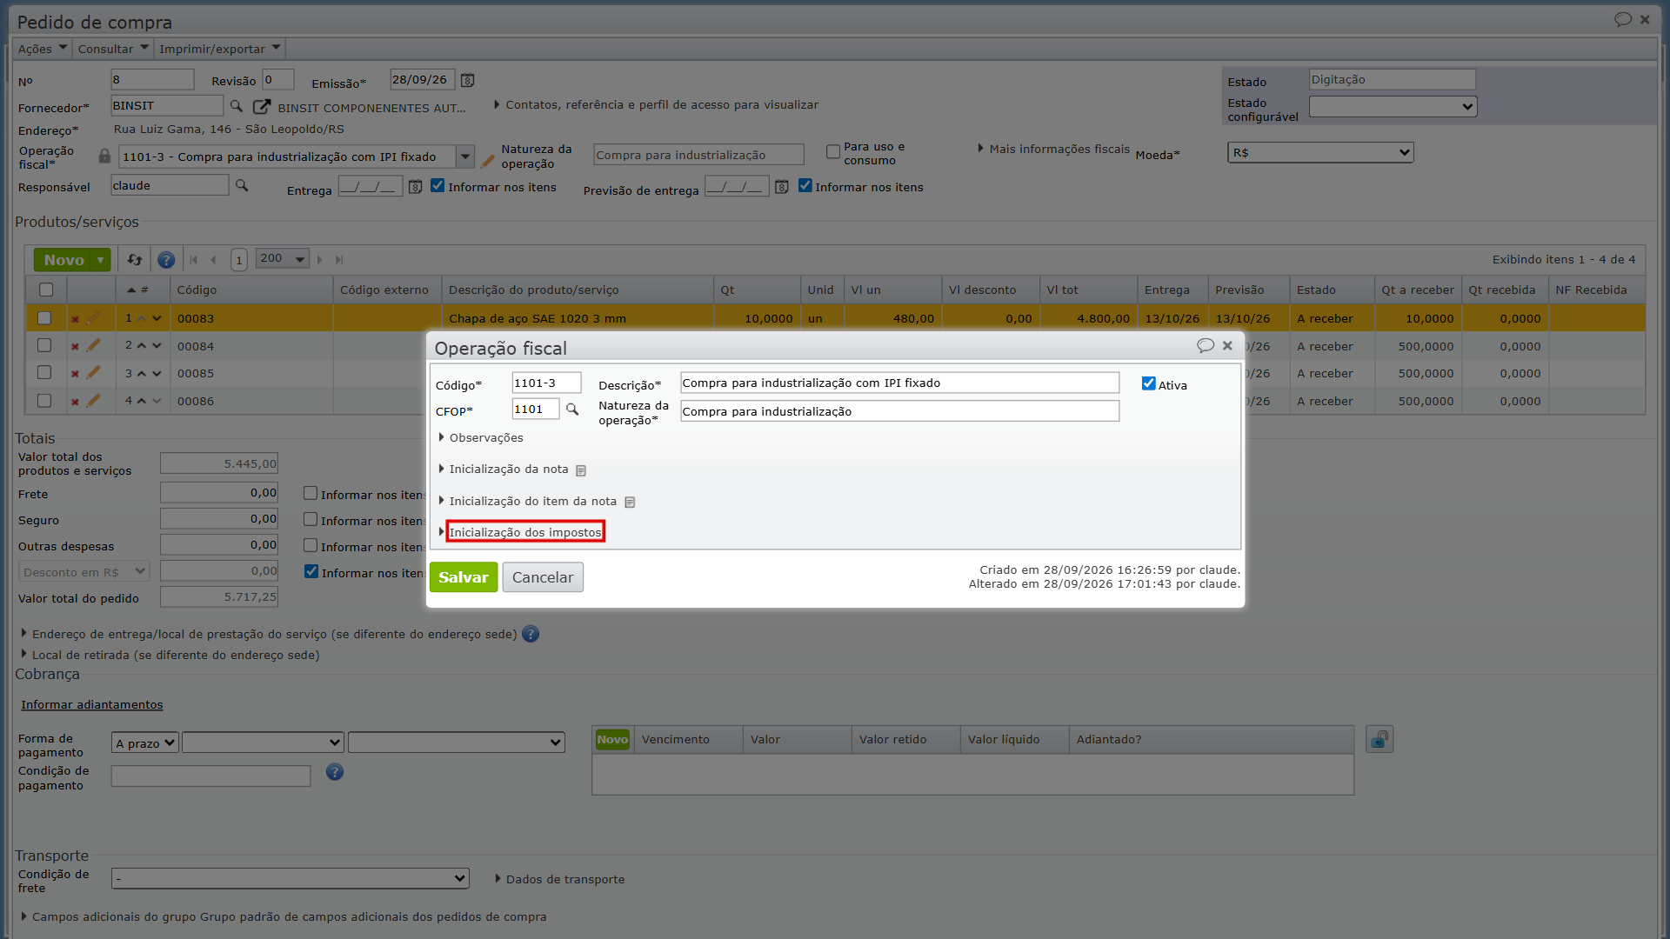1670x939 pixels.
Task: Open the Moeda R$ dropdown
Action: coord(1320,153)
